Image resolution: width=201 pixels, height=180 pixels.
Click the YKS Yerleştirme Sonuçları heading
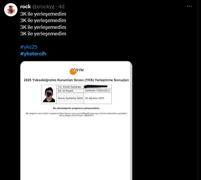click(x=76, y=80)
